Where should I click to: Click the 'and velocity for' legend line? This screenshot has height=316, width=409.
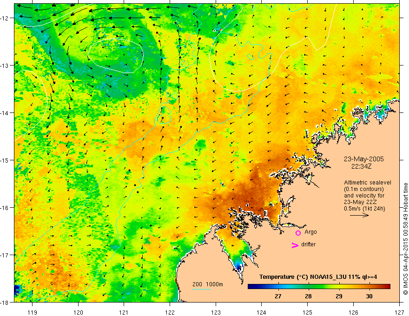(364, 196)
